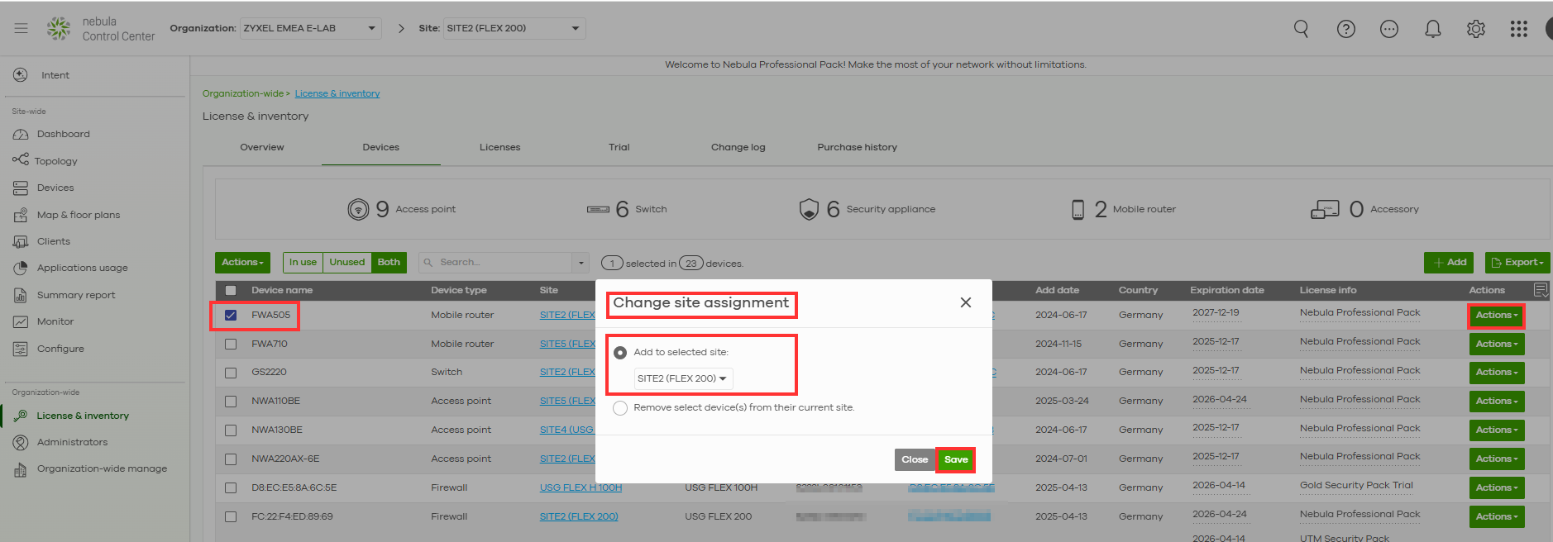Go to Dashboard in the sidebar
This screenshot has width=1553, height=542.
click(64, 134)
